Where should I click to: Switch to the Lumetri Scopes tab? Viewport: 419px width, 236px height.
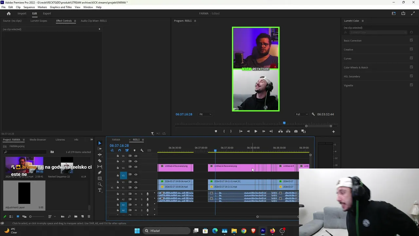point(39,21)
